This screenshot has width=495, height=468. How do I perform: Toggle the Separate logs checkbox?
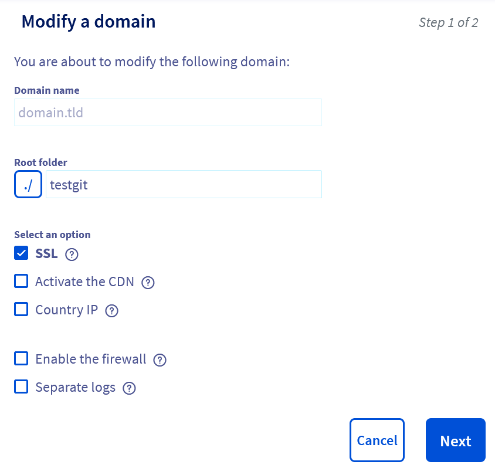point(21,387)
